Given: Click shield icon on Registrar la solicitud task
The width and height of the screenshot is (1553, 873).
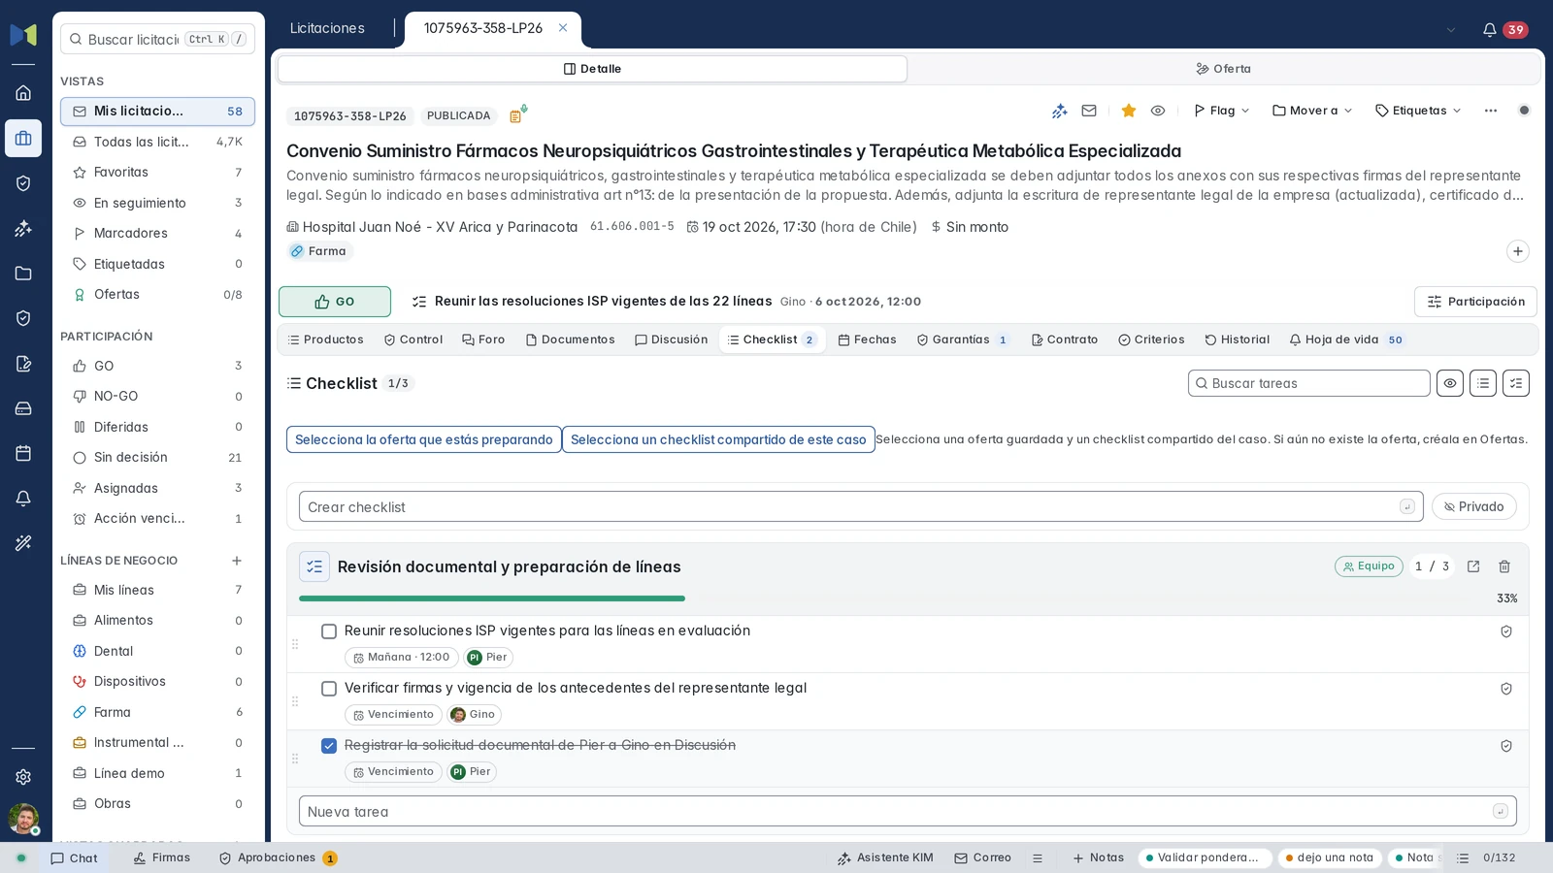Looking at the screenshot, I should 1506,746.
